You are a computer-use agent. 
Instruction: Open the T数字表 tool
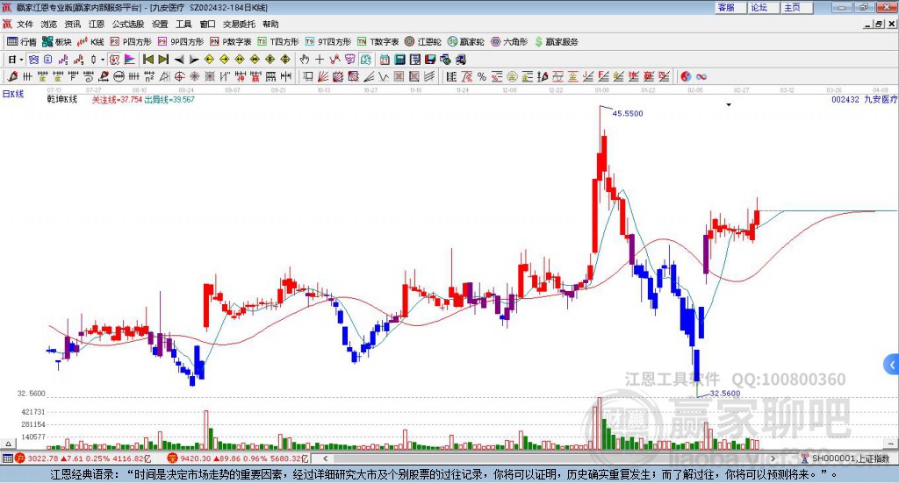tap(378, 42)
